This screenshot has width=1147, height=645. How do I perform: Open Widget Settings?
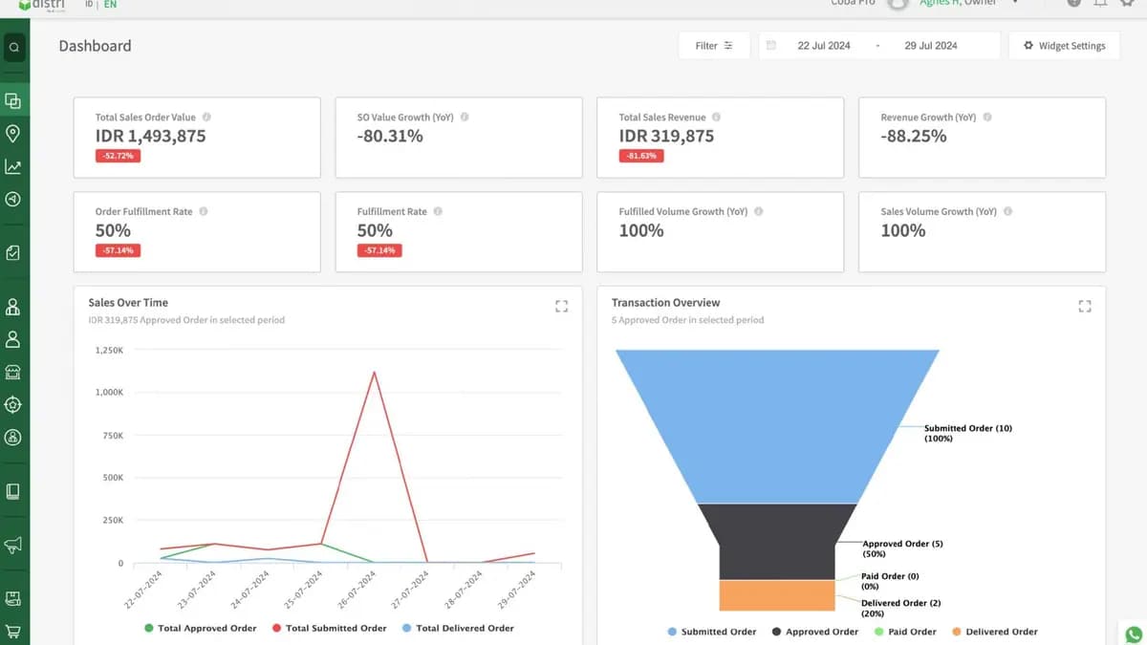[1064, 46]
